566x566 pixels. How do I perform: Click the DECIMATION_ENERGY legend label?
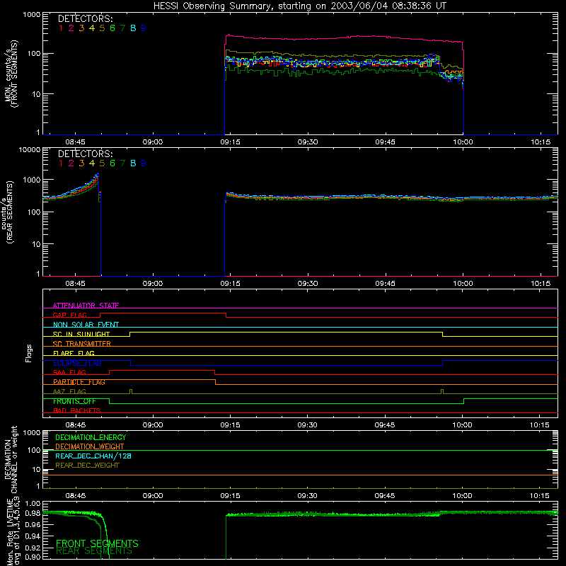91,437
